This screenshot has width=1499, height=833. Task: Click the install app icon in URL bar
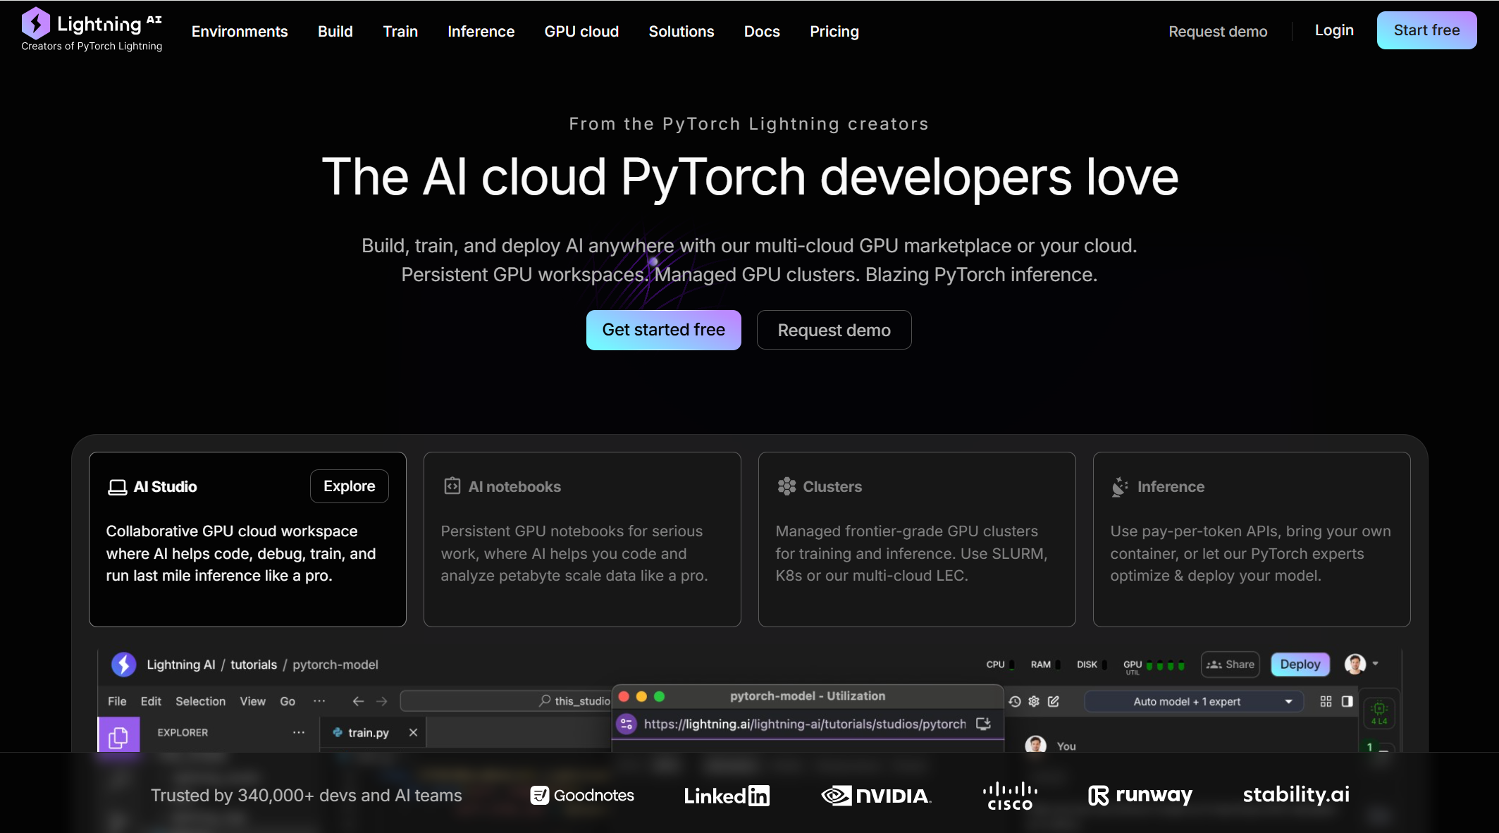coord(983,724)
